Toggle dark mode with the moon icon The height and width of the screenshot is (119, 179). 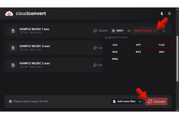(162, 14)
